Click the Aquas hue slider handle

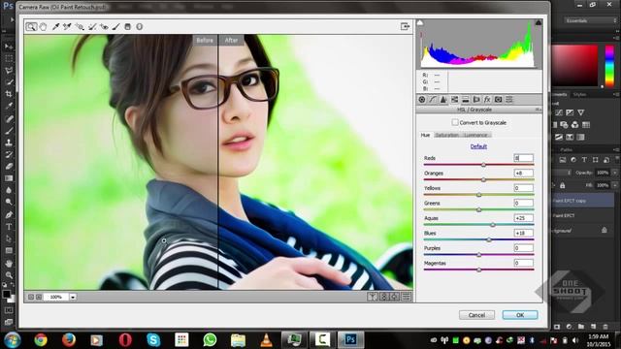[x=493, y=225]
